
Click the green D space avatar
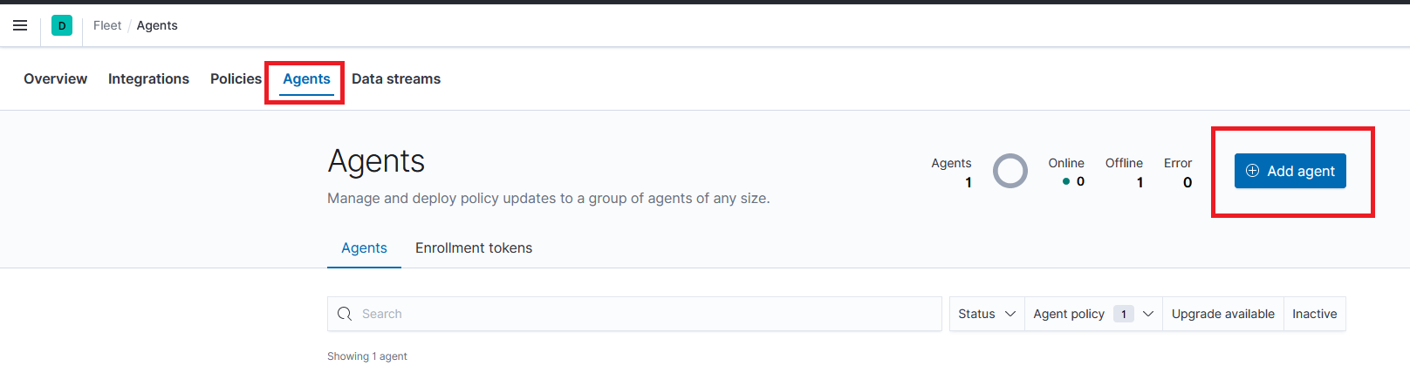pos(62,25)
